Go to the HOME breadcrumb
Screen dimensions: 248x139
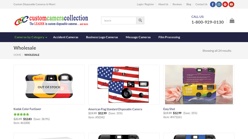point(17,55)
